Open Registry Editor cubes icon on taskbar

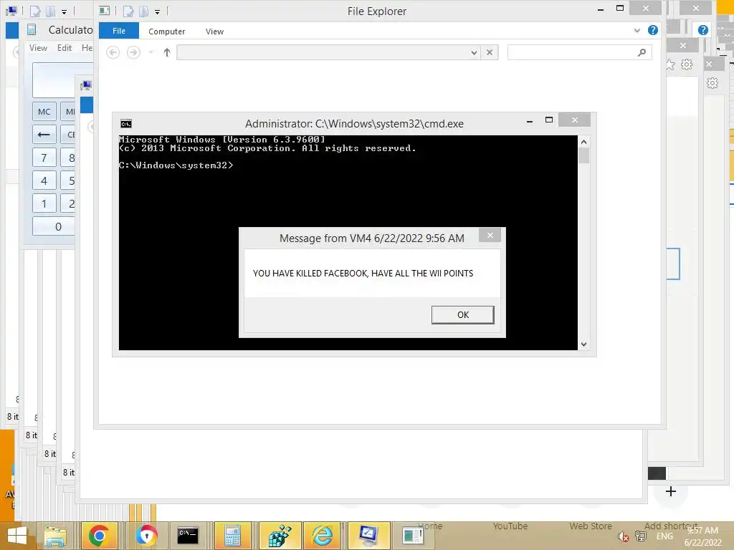click(280, 536)
